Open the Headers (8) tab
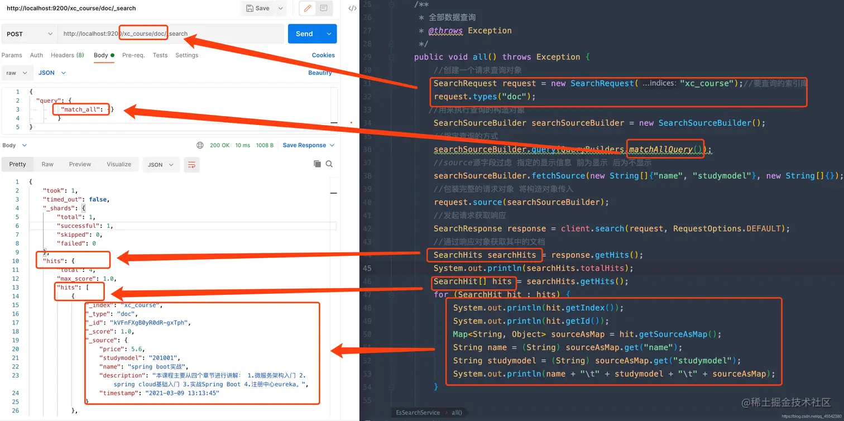Screen dimensions: 844x421 click(x=68, y=55)
